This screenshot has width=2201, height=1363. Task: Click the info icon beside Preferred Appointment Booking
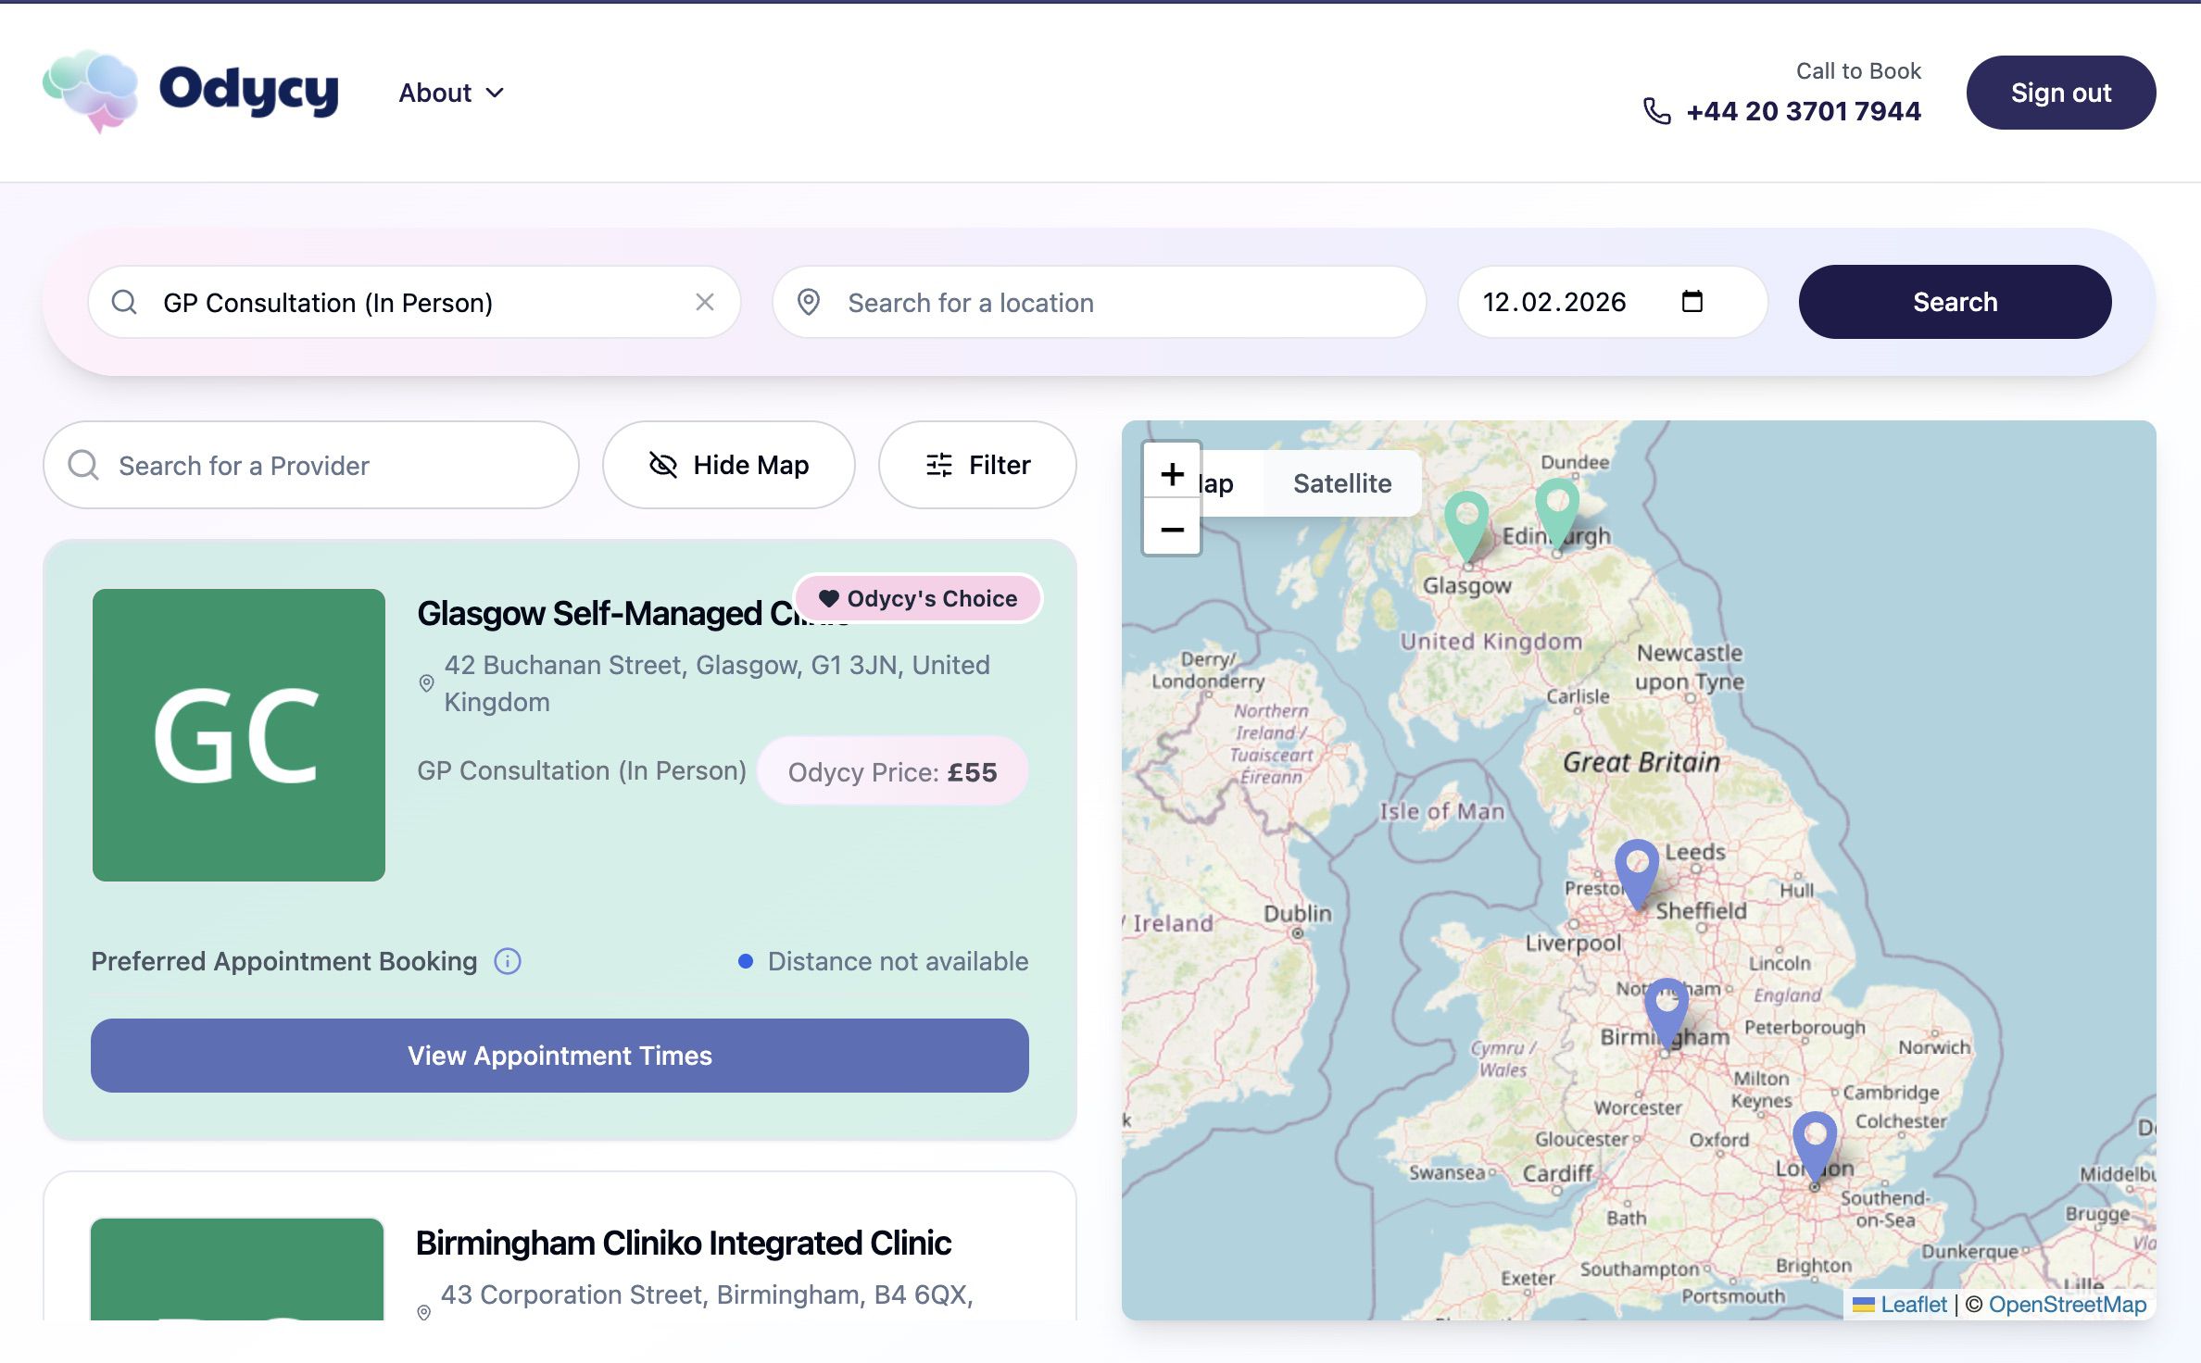(x=508, y=961)
